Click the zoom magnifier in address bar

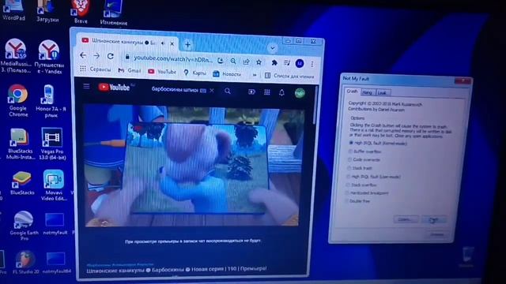point(233,61)
